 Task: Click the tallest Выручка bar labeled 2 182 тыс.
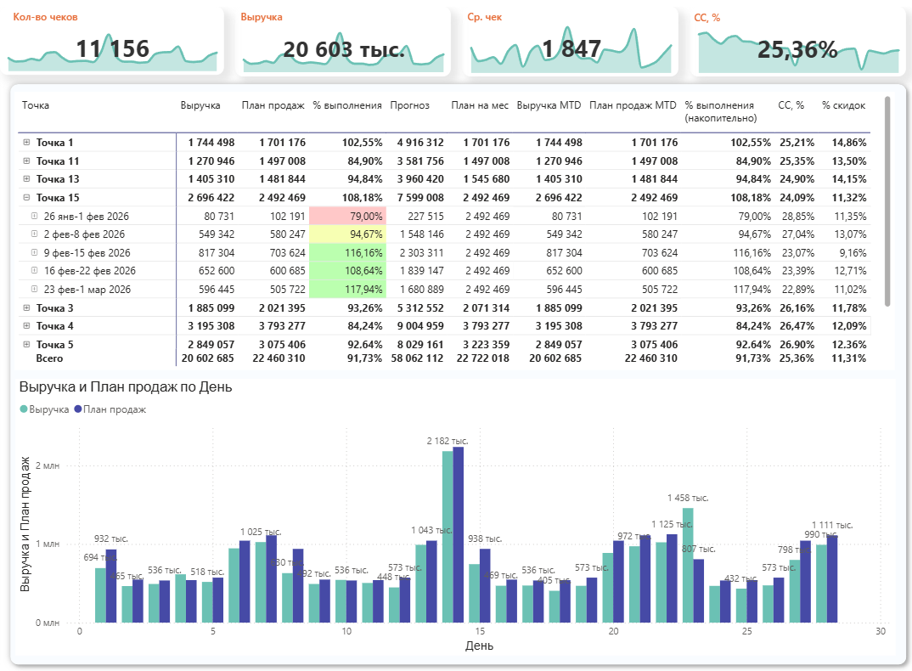point(448,535)
